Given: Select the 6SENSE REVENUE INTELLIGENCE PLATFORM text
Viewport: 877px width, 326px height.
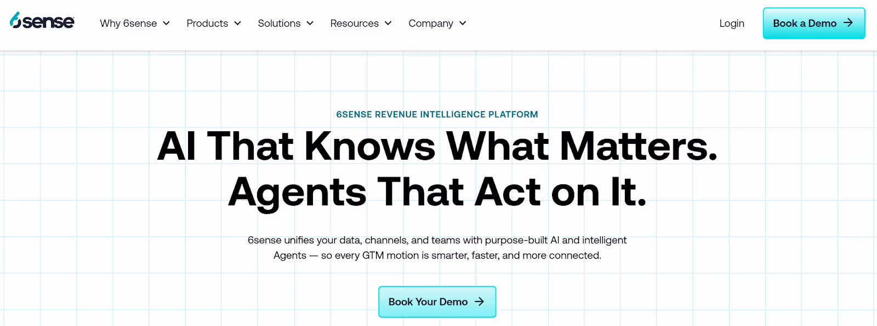Looking at the screenshot, I should 437,114.
